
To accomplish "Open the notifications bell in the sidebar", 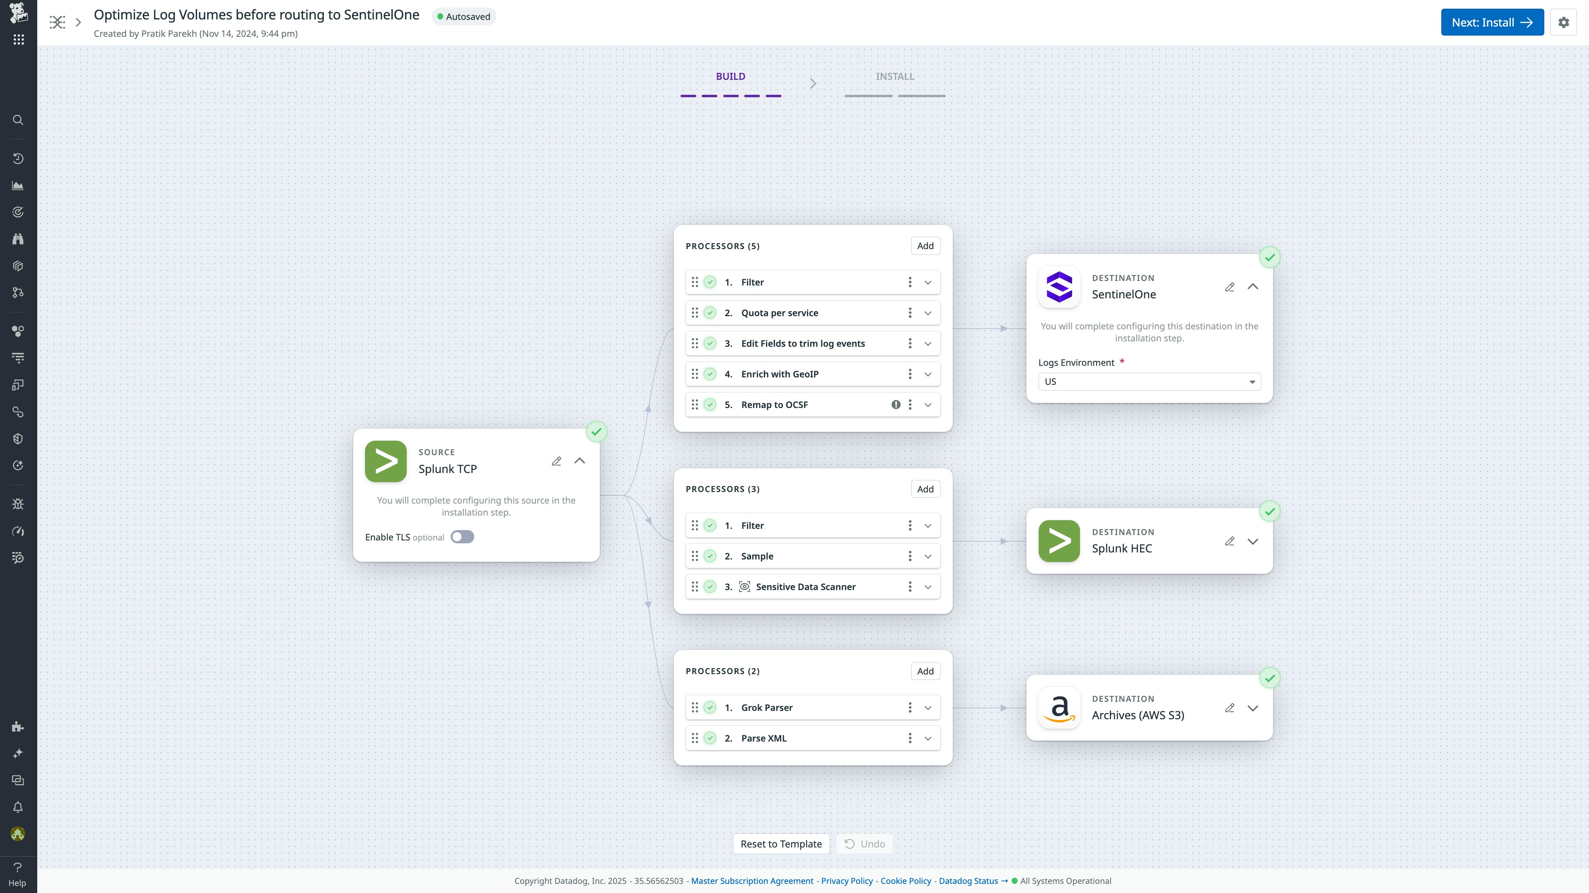I will [x=18, y=807].
